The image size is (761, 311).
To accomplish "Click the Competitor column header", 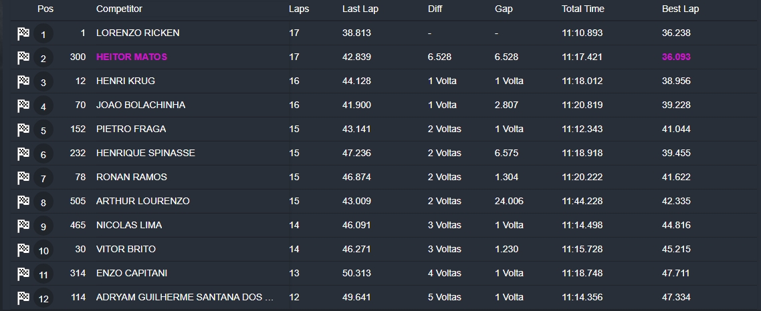I will (x=119, y=9).
